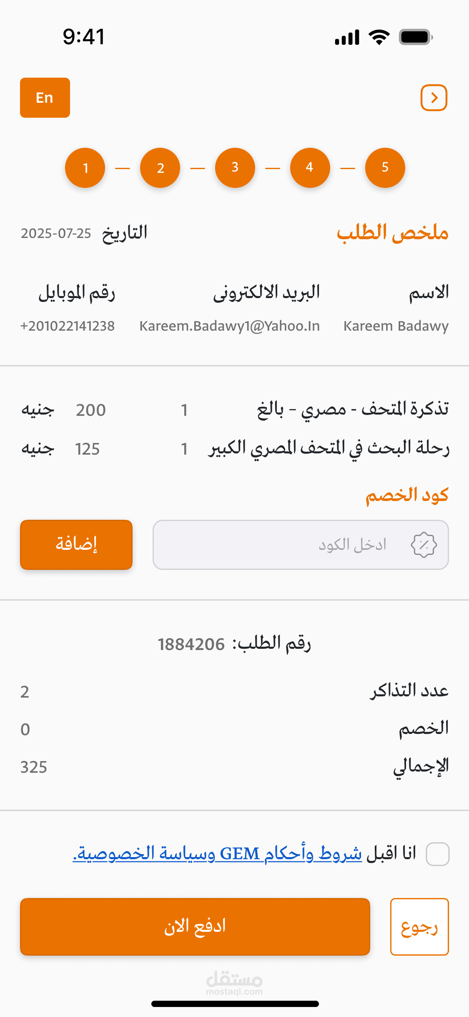Tap the battery status icon

(x=416, y=37)
